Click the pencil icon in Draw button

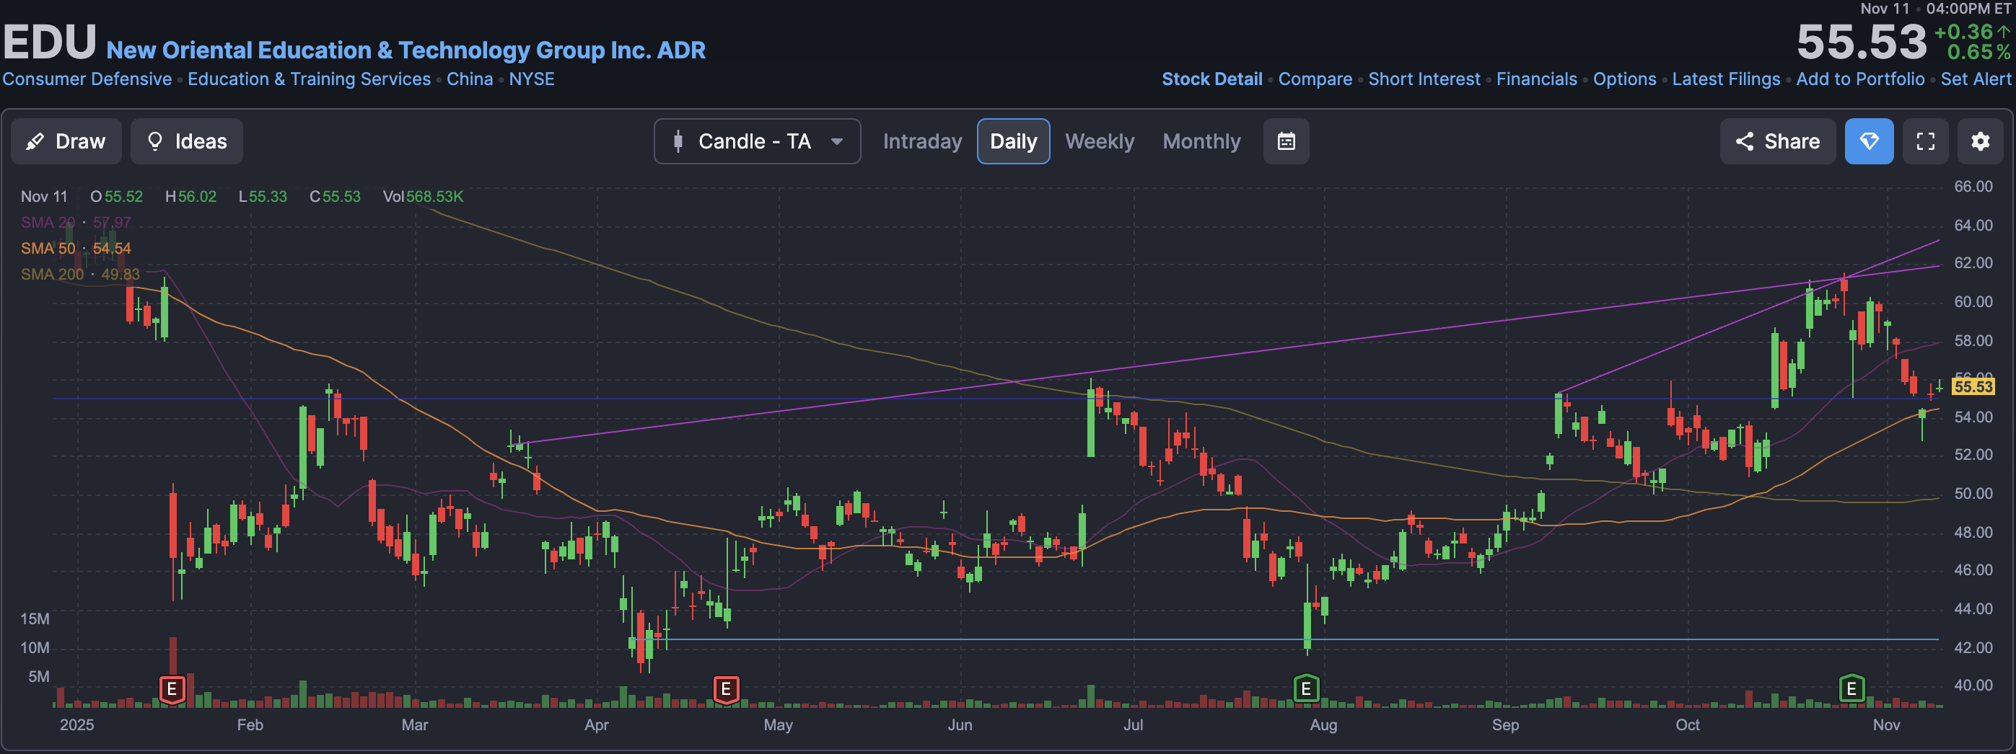(x=35, y=141)
